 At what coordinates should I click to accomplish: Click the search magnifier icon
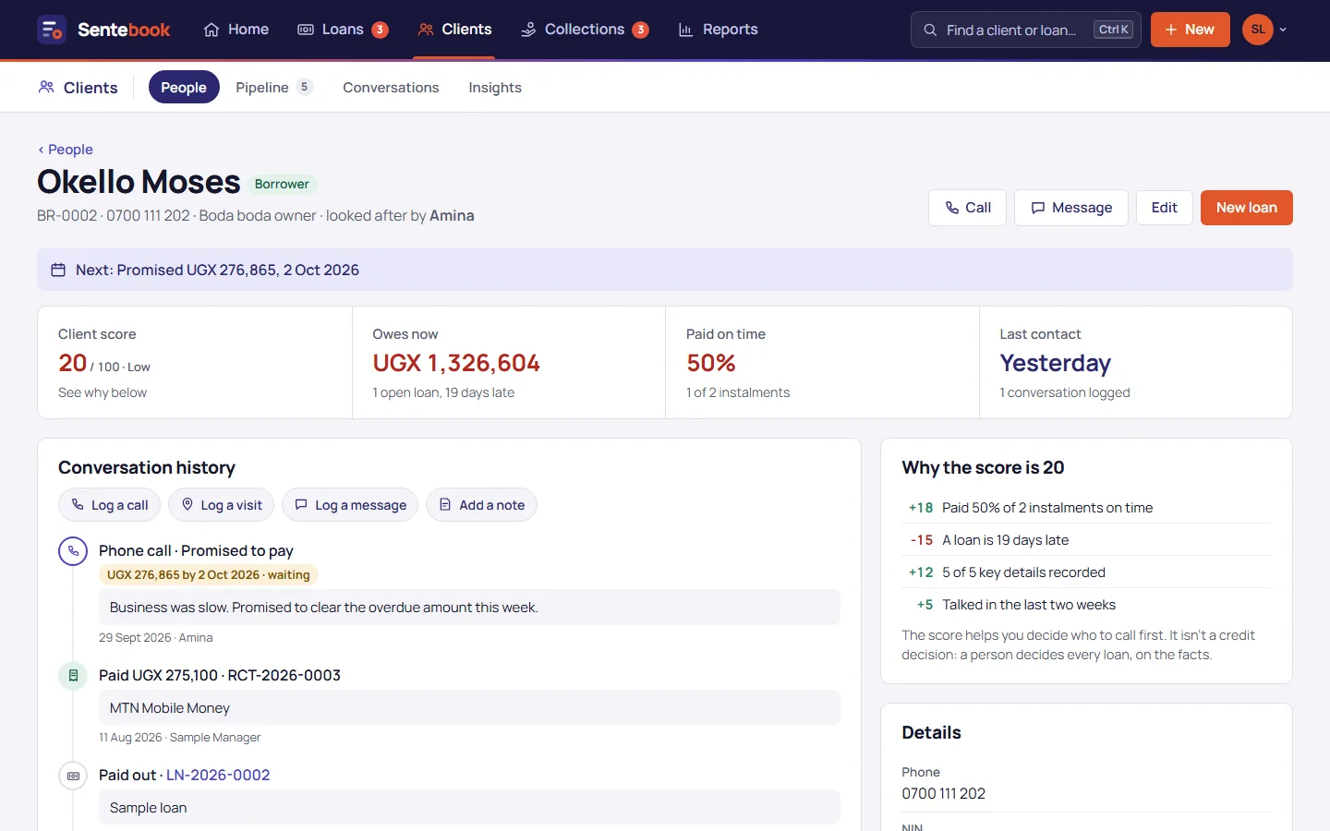point(930,30)
